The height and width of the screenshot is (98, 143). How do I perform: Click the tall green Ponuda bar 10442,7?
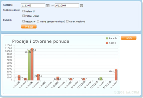(29, 65)
